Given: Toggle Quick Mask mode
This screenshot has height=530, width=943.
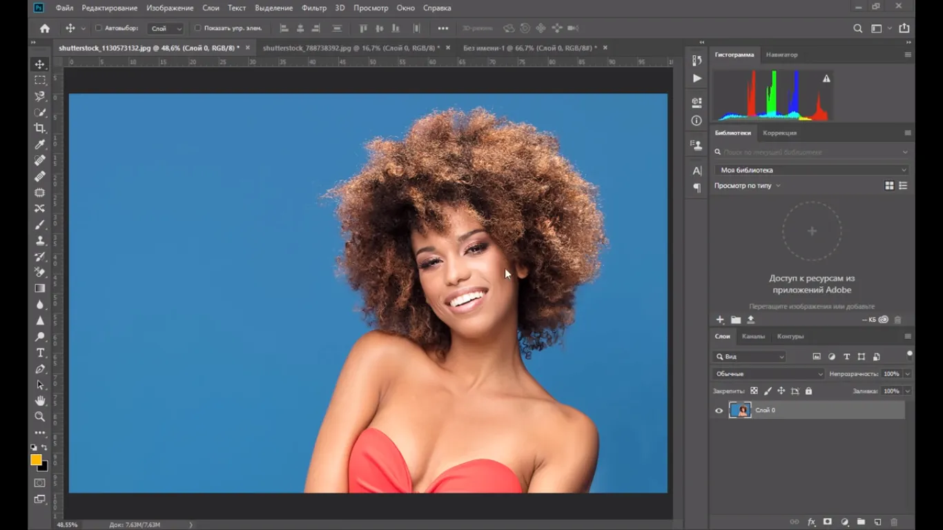Looking at the screenshot, I should [x=40, y=482].
